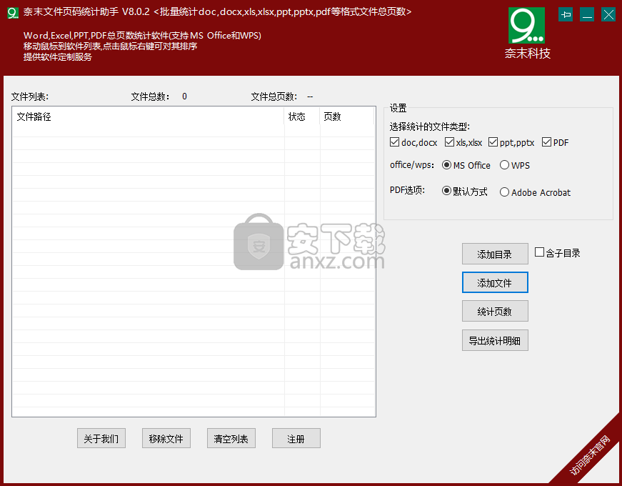Close the application window
Viewport: 622px width, 486px height.
608,14
